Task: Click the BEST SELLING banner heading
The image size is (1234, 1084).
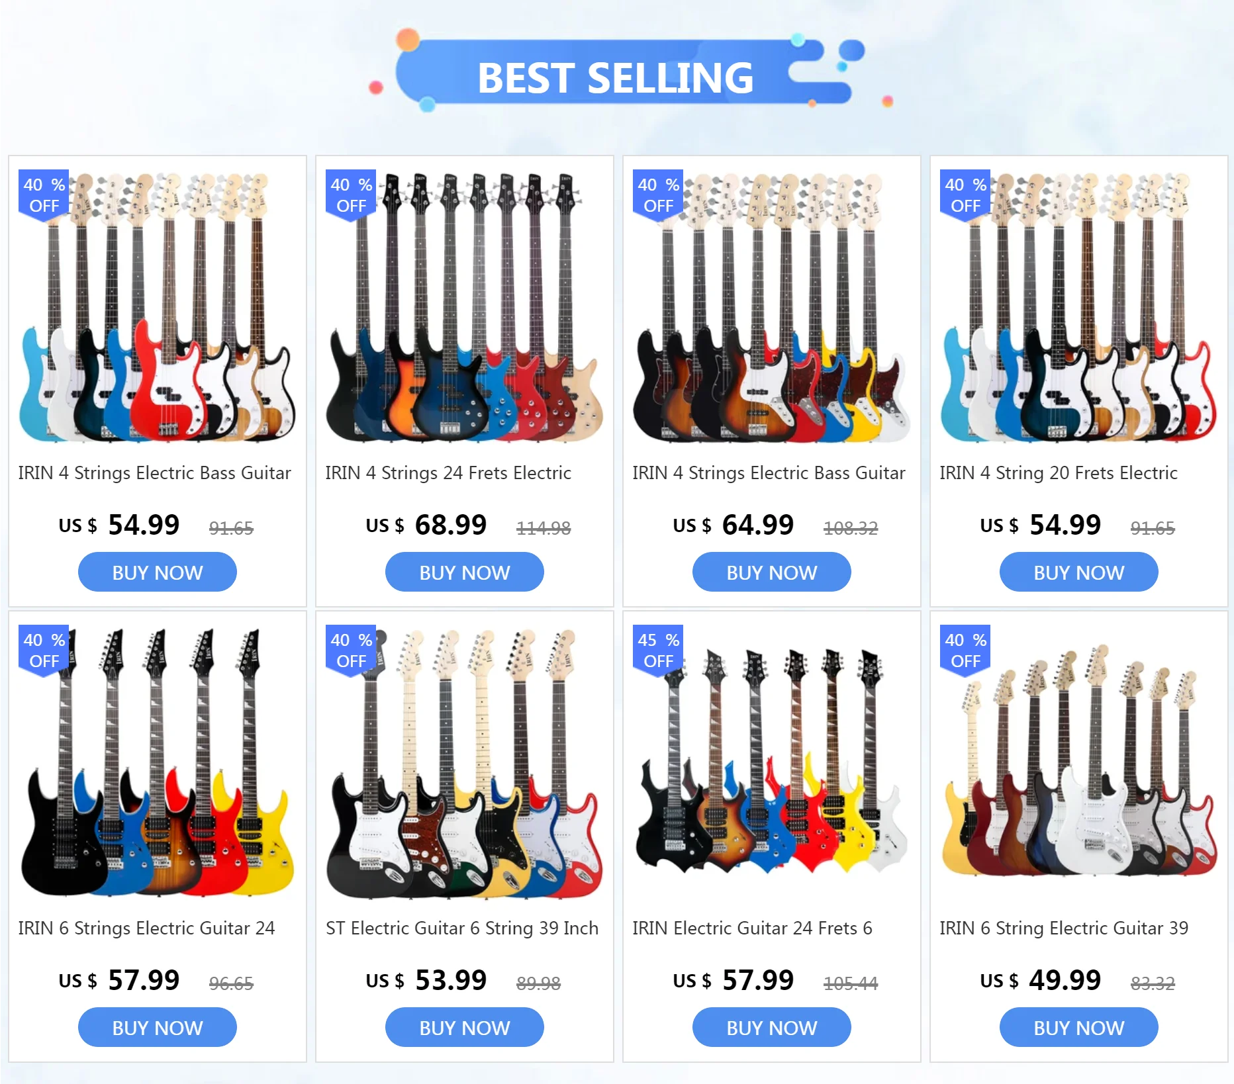Action: point(616,77)
